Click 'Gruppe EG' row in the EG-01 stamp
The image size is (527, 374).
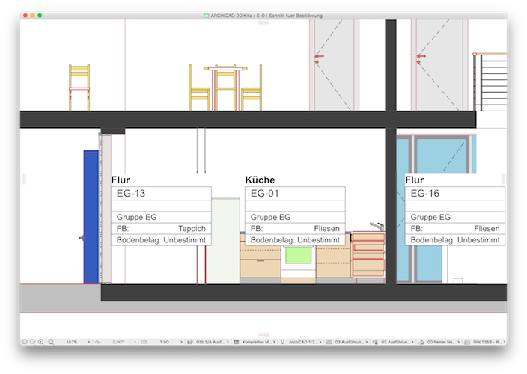point(295,217)
